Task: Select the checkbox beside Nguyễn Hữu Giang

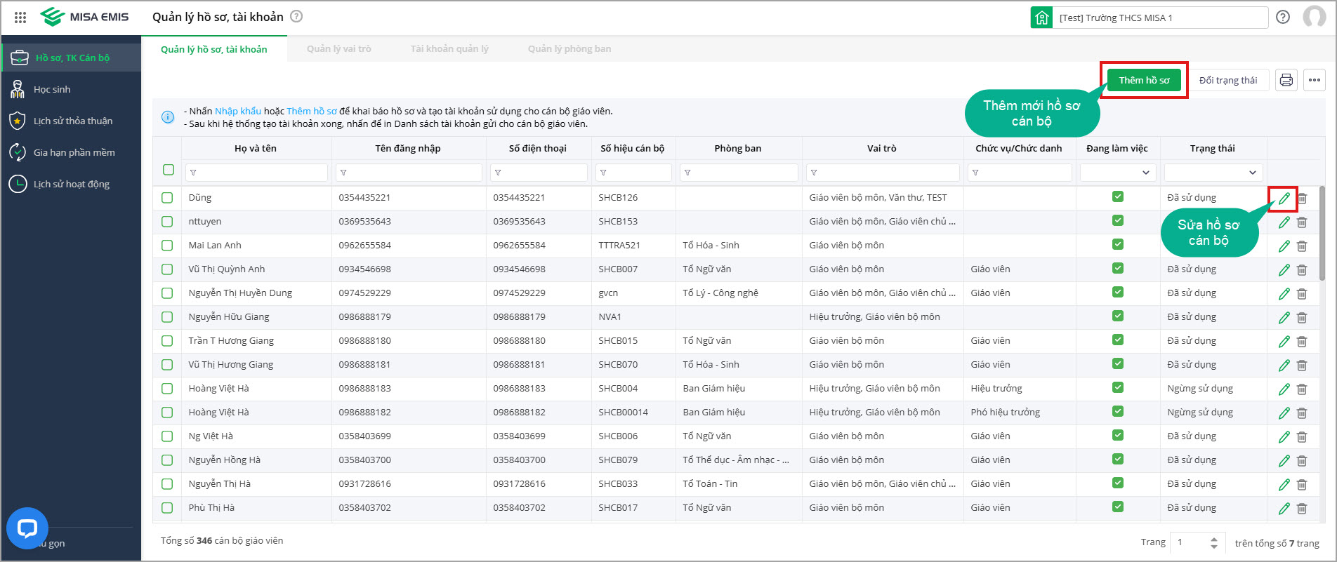Action: [167, 317]
